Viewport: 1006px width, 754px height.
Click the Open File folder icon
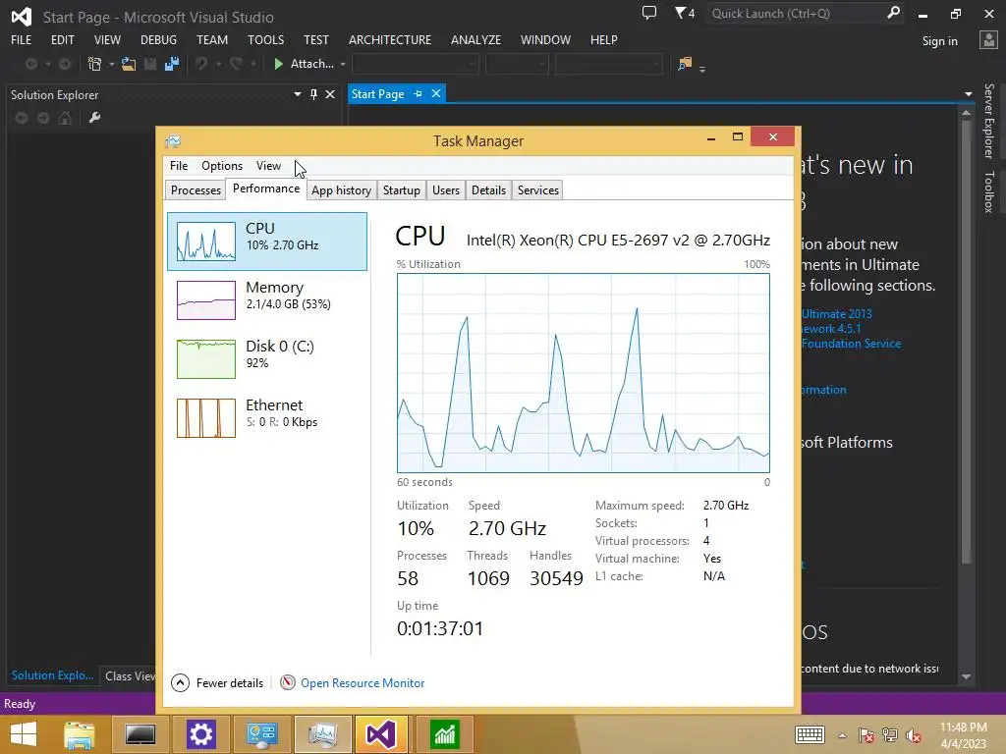(x=129, y=64)
